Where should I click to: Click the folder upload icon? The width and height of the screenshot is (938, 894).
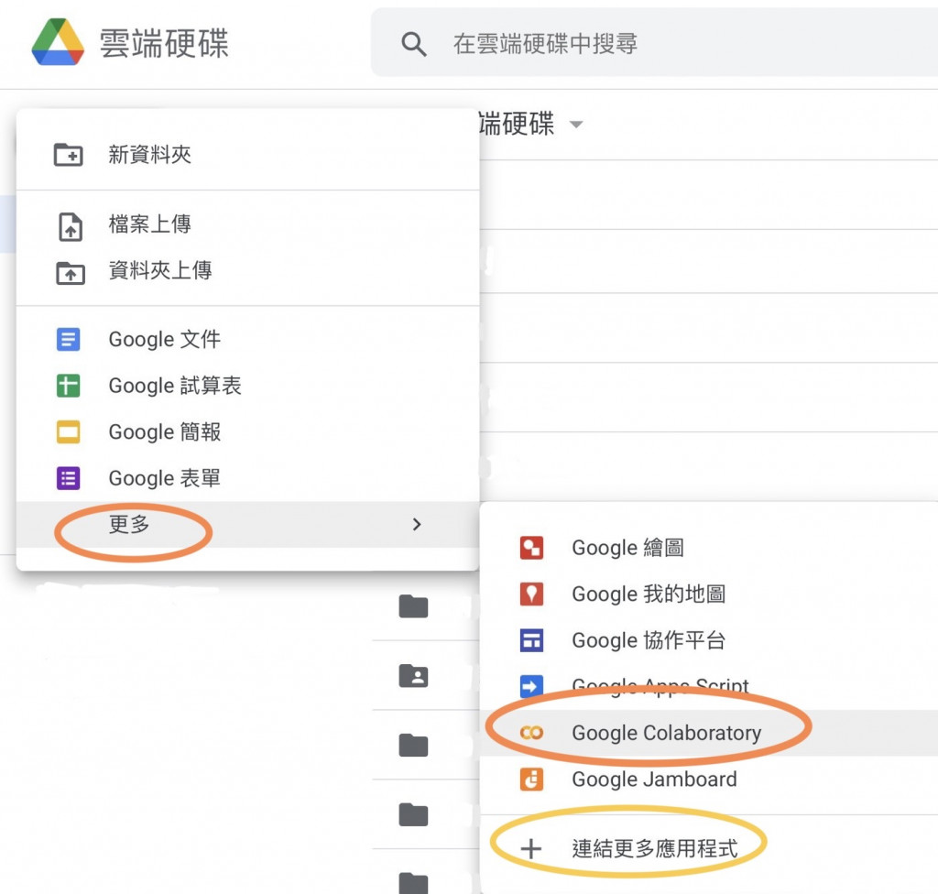pyautogui.click(x=70, y=273)
